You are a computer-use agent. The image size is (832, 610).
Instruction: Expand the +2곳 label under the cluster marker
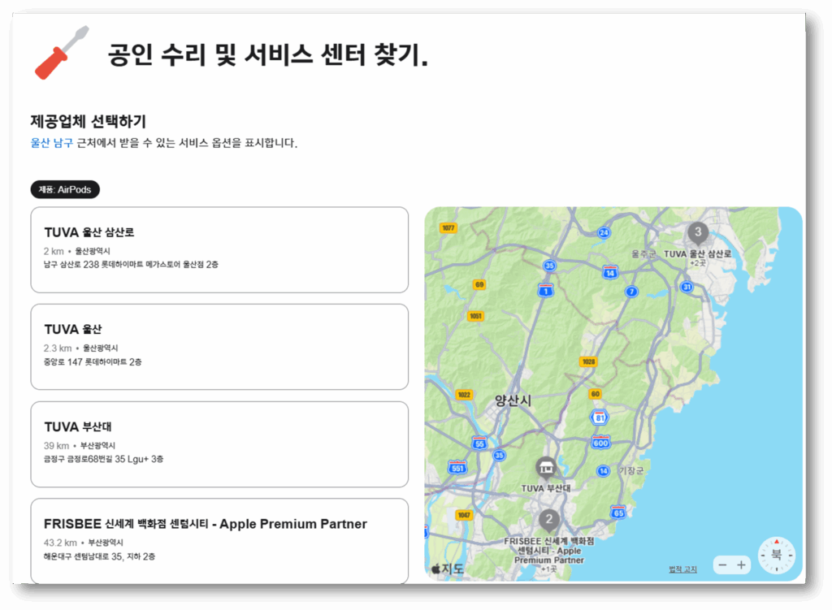tap(699, 262)
